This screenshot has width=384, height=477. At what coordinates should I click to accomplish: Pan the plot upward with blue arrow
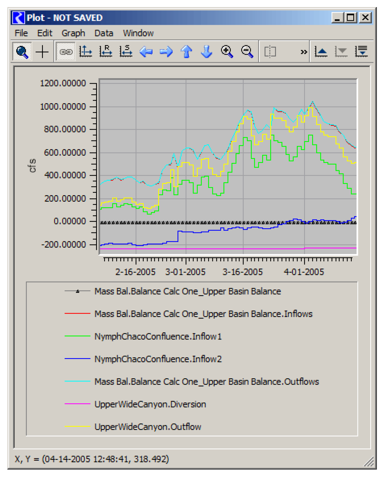[x=187, y=52]
